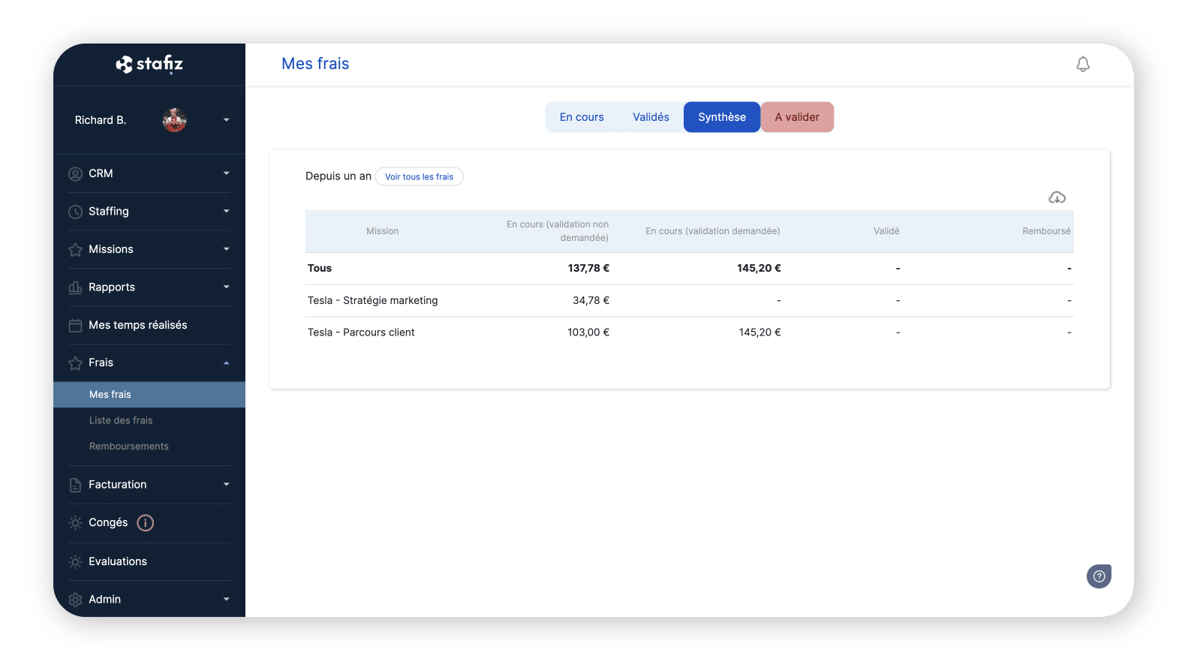Screen dimensions: 1188x659
Task: Click the Missions star icon
Action: pyautogui.click(x=75, y=250)
